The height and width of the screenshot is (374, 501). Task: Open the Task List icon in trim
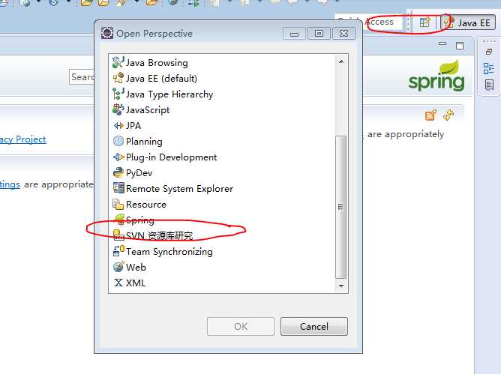tap(489, 85)
